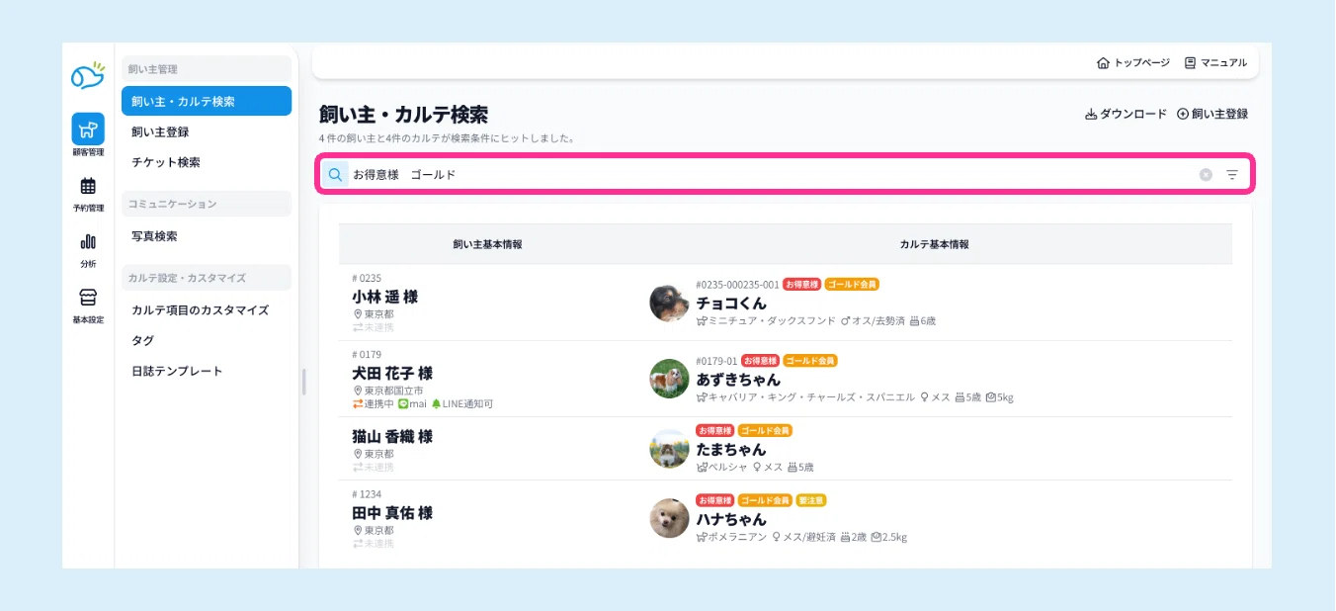
Task: Click owner number # 1234
Action: [367, 494]
